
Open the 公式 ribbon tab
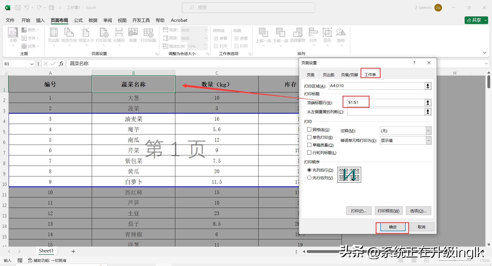pyautogui.click(x=78, y=20)
